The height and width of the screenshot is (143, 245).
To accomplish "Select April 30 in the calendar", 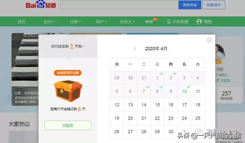I will point(171,131).
